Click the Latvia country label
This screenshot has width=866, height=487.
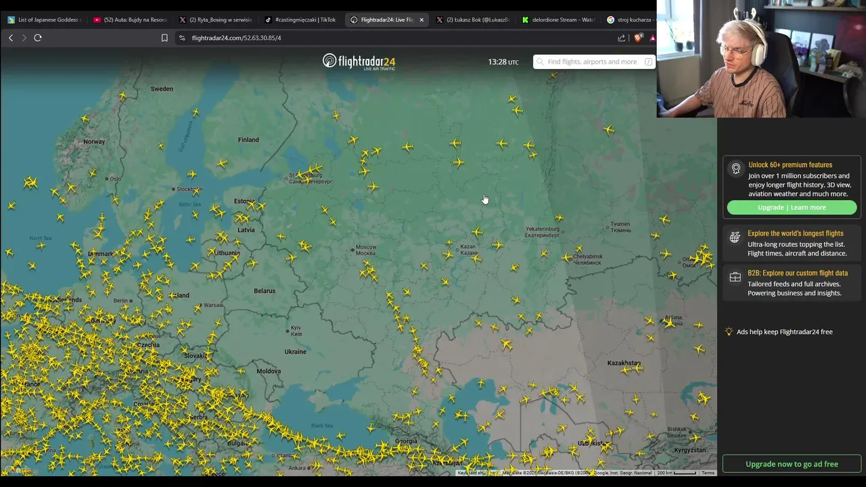click(246, 230)
